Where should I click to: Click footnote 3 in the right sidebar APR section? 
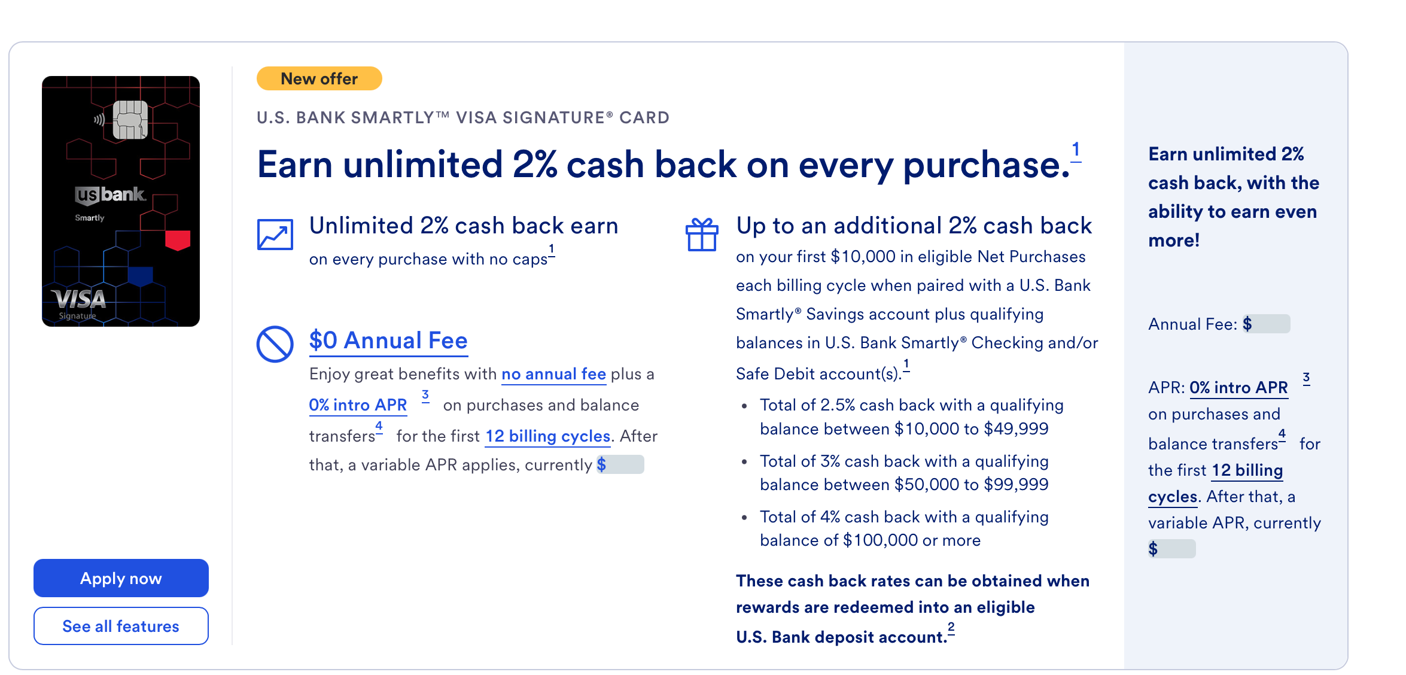[x=1306, y=378]
